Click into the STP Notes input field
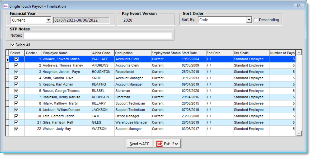This screenshot has width=312, height=158. (98, 36)
